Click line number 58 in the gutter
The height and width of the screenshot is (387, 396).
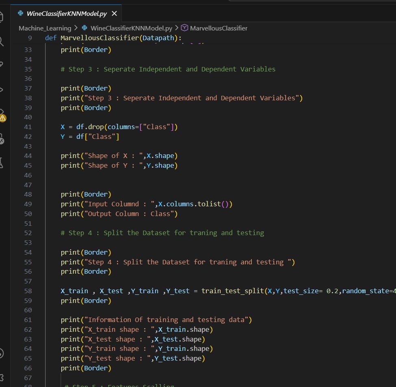tap(28, 291)
